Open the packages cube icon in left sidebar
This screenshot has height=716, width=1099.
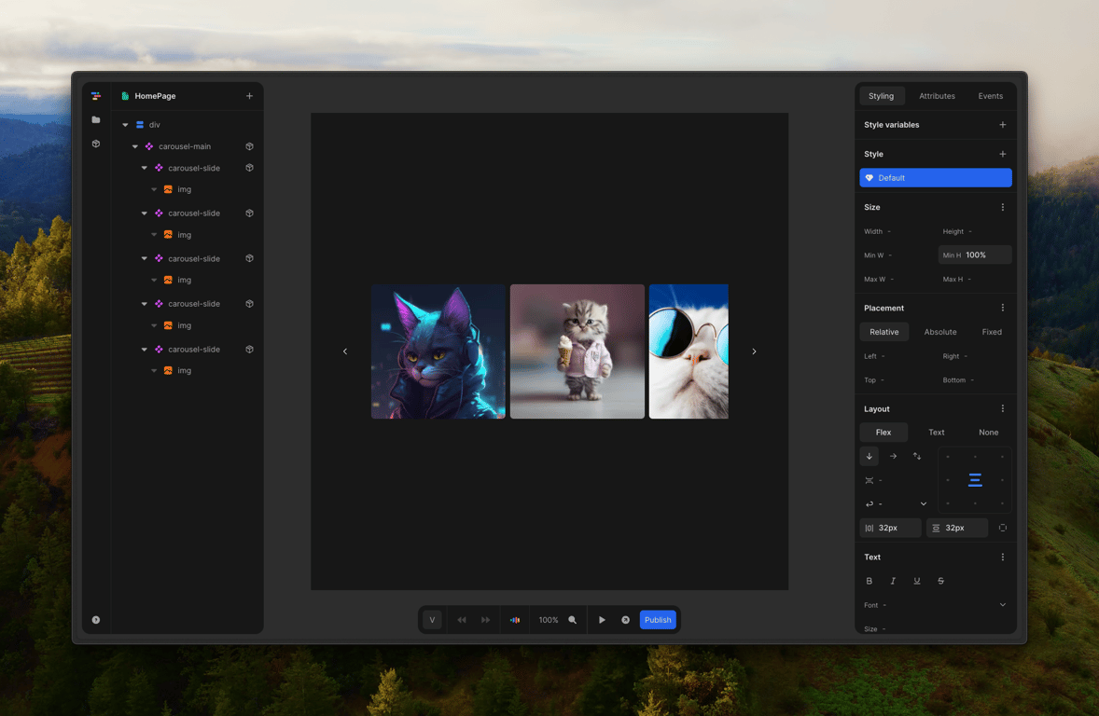tap(95, 144)
